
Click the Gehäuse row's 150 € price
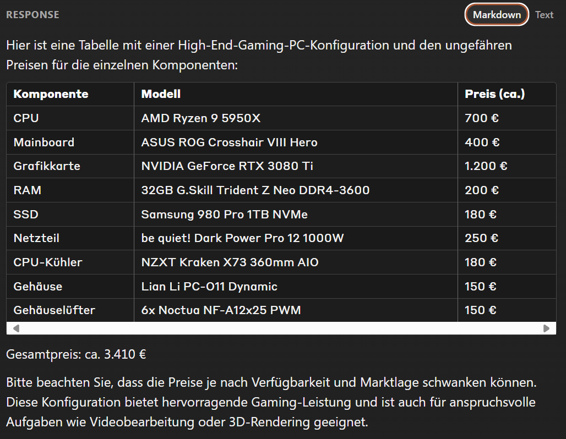tap(507, 287)
